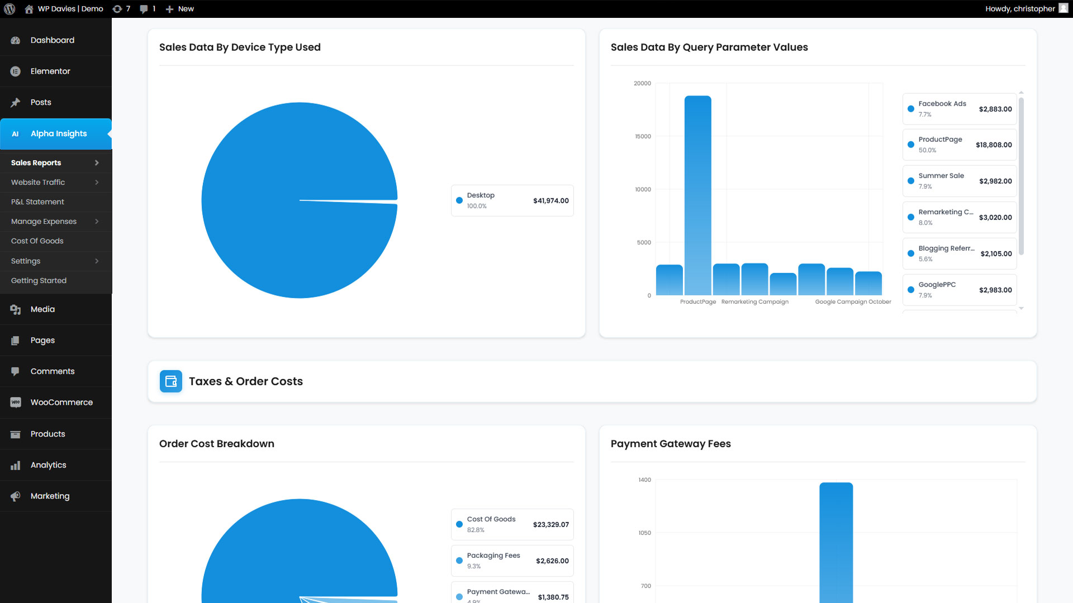
Task: Toggle the Desktop legend entry
Action: pyautogui.click(x=512, y=200)
